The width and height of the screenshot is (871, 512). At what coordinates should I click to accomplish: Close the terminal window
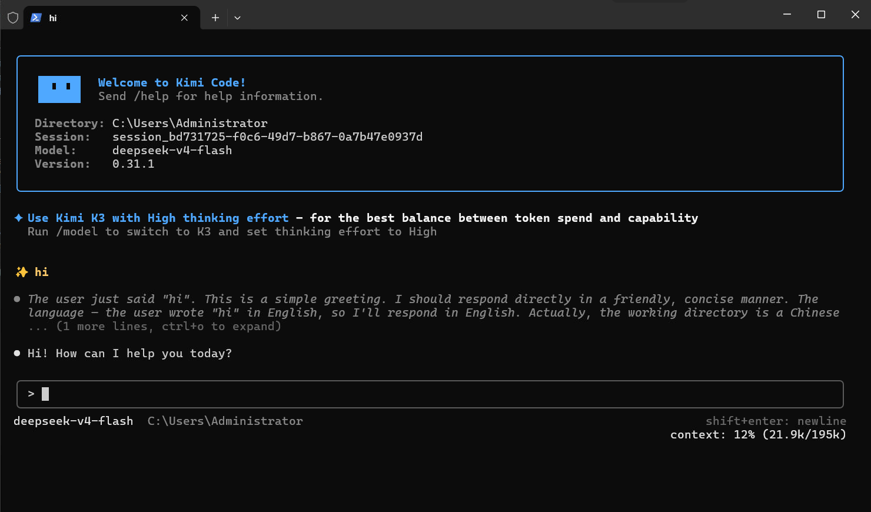tap(855, 14)
